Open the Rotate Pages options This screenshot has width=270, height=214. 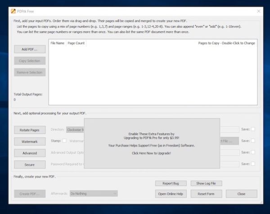30,130
